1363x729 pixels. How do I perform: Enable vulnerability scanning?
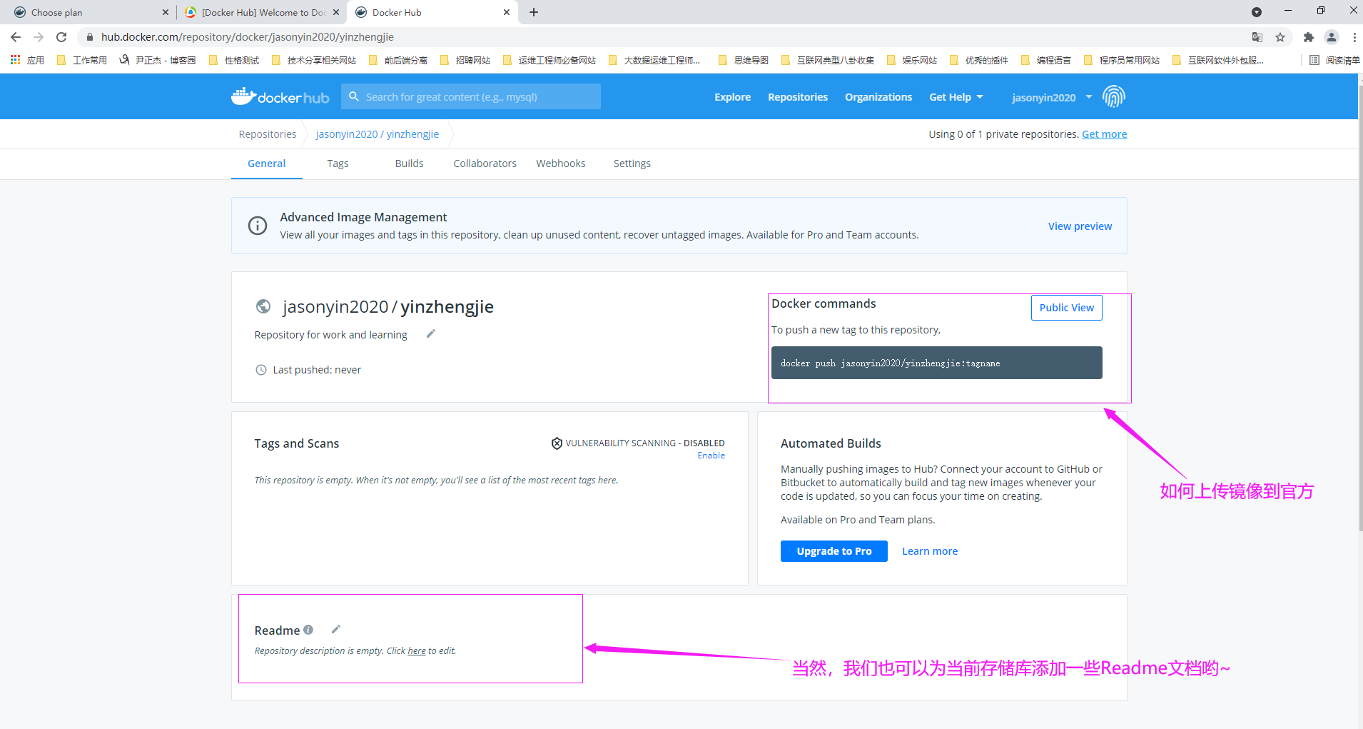coord(711,456)
